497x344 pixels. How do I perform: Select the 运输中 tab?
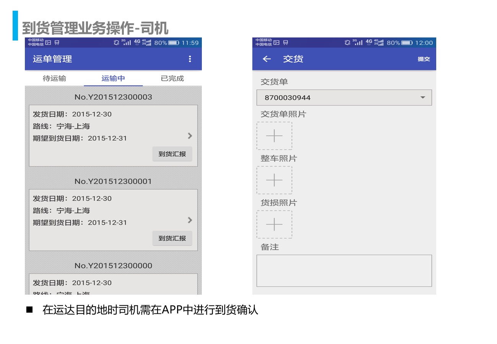click(113, 78)
